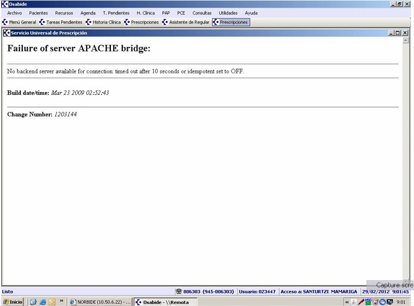The height and width of the screenshot is (306, 414).
Task: Open Internet Explorer from the quick launch
Action: 43,302
